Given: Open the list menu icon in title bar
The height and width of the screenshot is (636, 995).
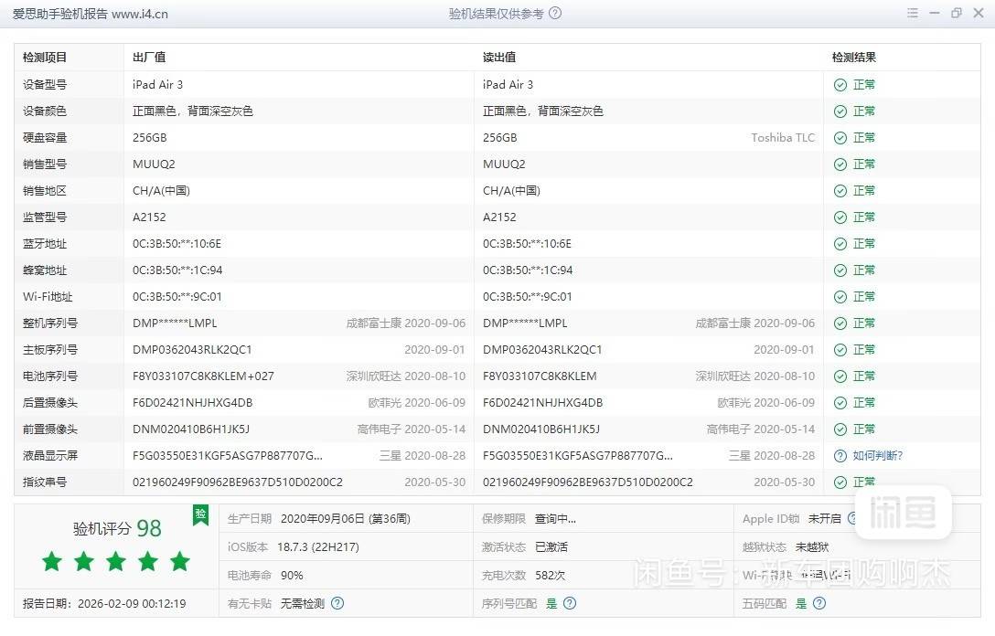Looking at the screenshot, I should pyautogui.click(x=912, y=14).
